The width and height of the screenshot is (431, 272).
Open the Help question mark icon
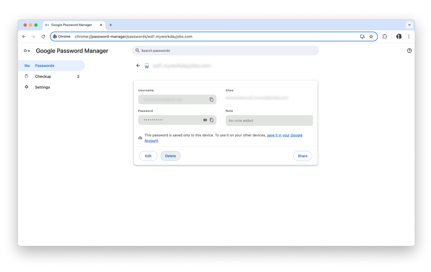(409, 50)
